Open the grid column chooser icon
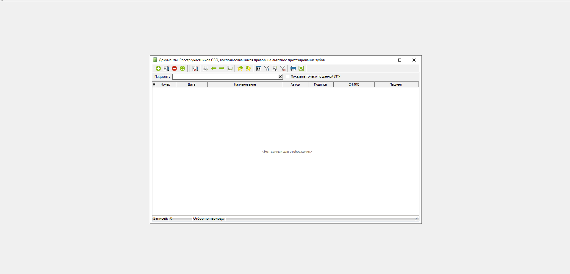570x274 pixels. coord(154,84)
